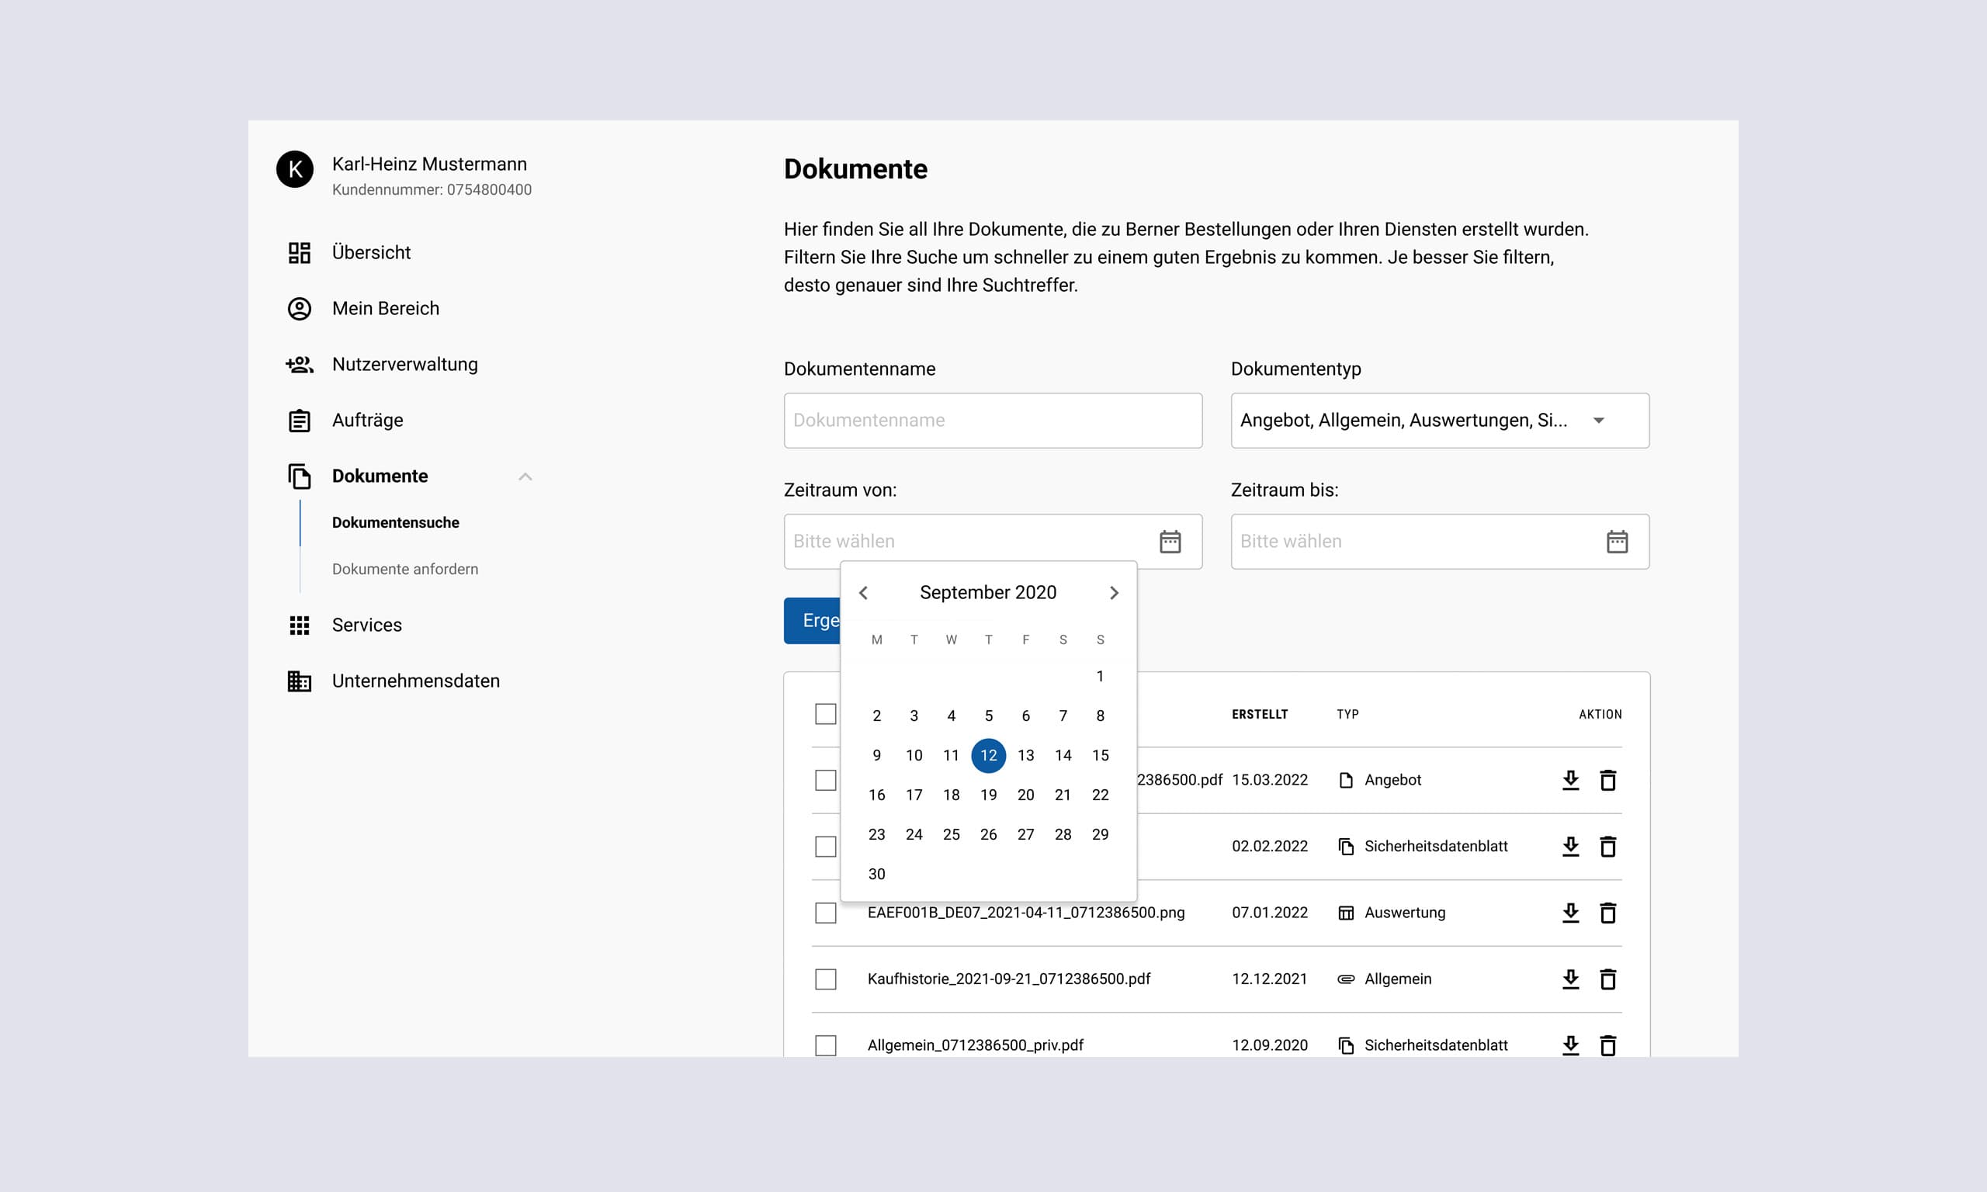Navigate to next month in calendar
The width and height of the screenshot is (1987, 1192).
tap(1115, 592)
